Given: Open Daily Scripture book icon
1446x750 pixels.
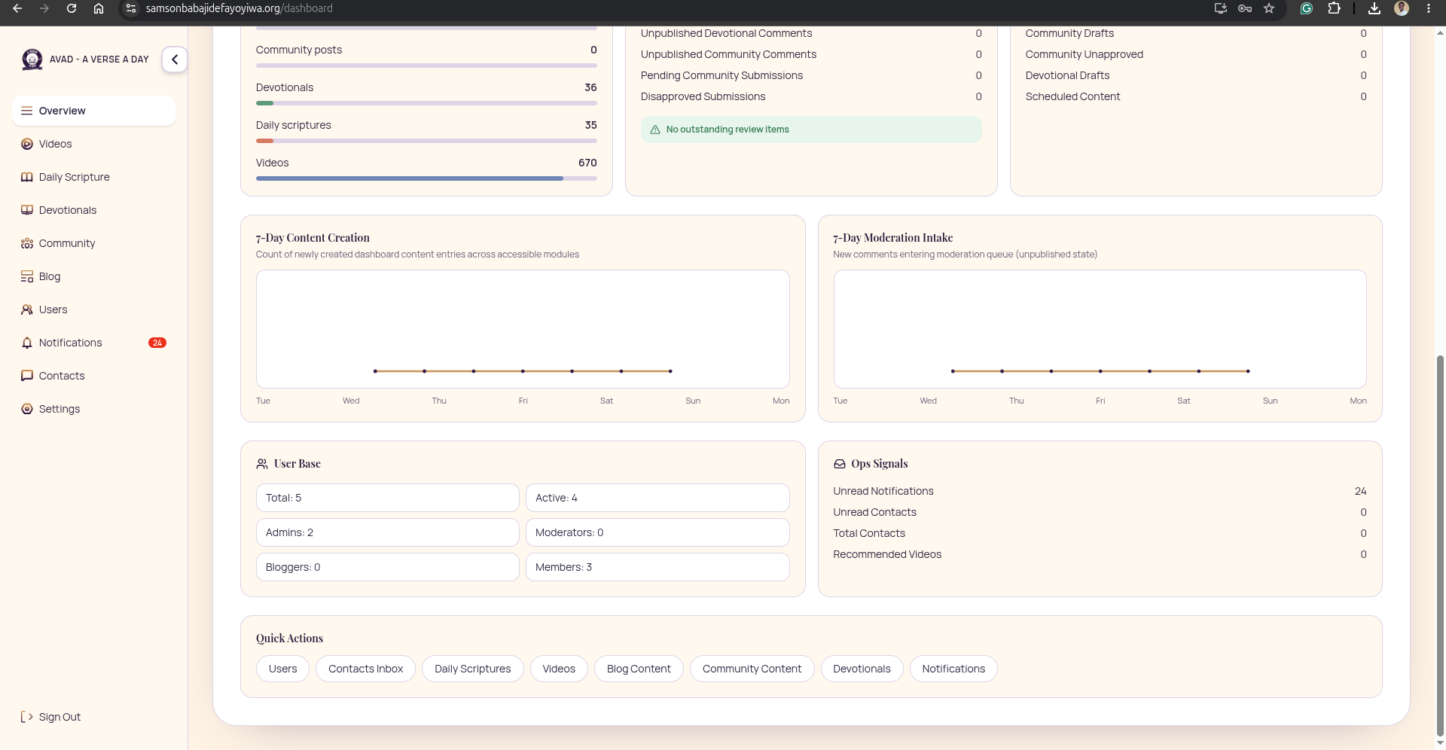Looking at the screenshot, I should [x=27, y=177].
